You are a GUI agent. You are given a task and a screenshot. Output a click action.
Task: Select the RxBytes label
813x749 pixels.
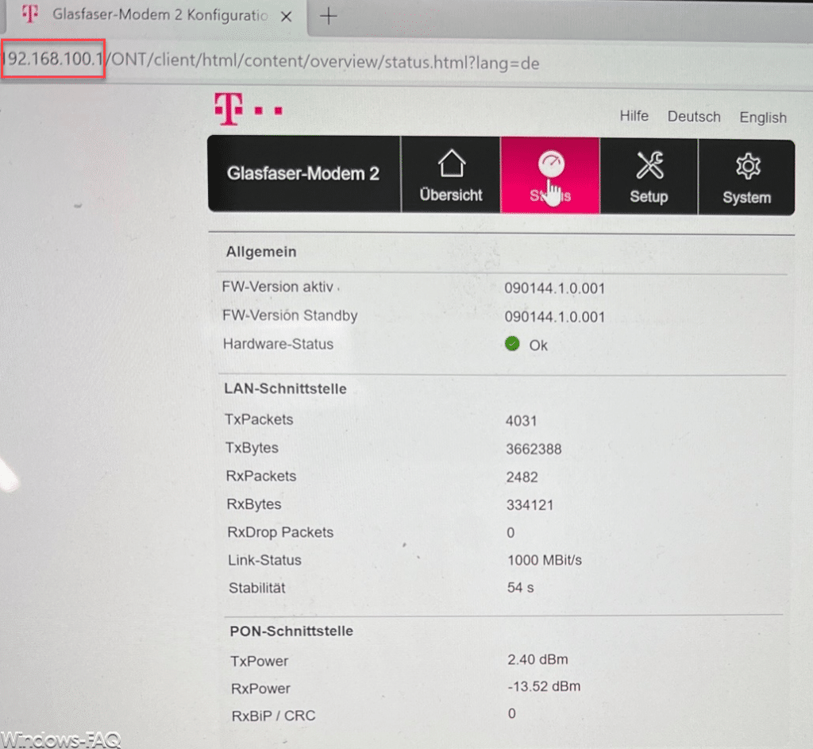pyautogui.click(x=254, y=504)
